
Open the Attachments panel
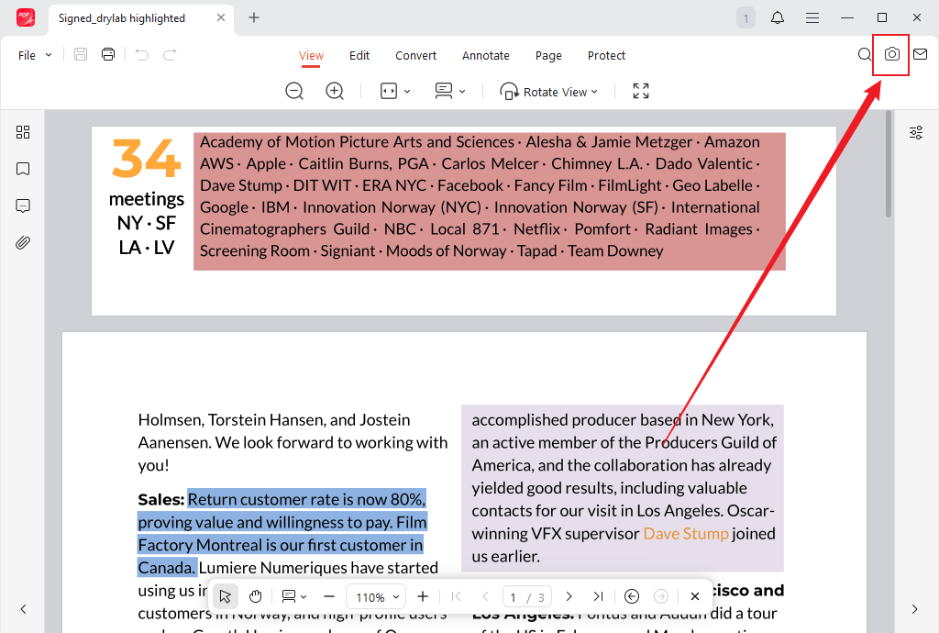pyautogui.click(x=23, y=242)
